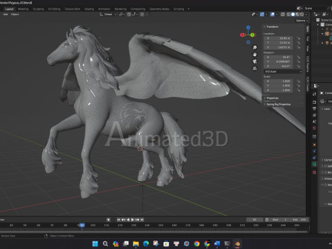The image size is (332, 249).
Task: Toggle proportional editing icon
Action: 142,15
